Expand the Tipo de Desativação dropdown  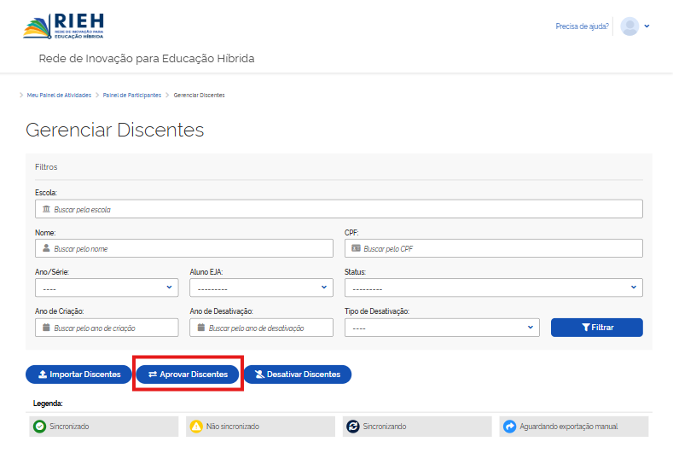442,328
